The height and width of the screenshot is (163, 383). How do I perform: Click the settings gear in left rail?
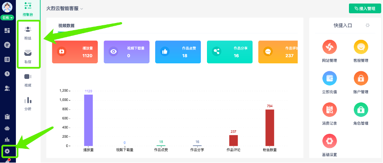pos(8,151)
